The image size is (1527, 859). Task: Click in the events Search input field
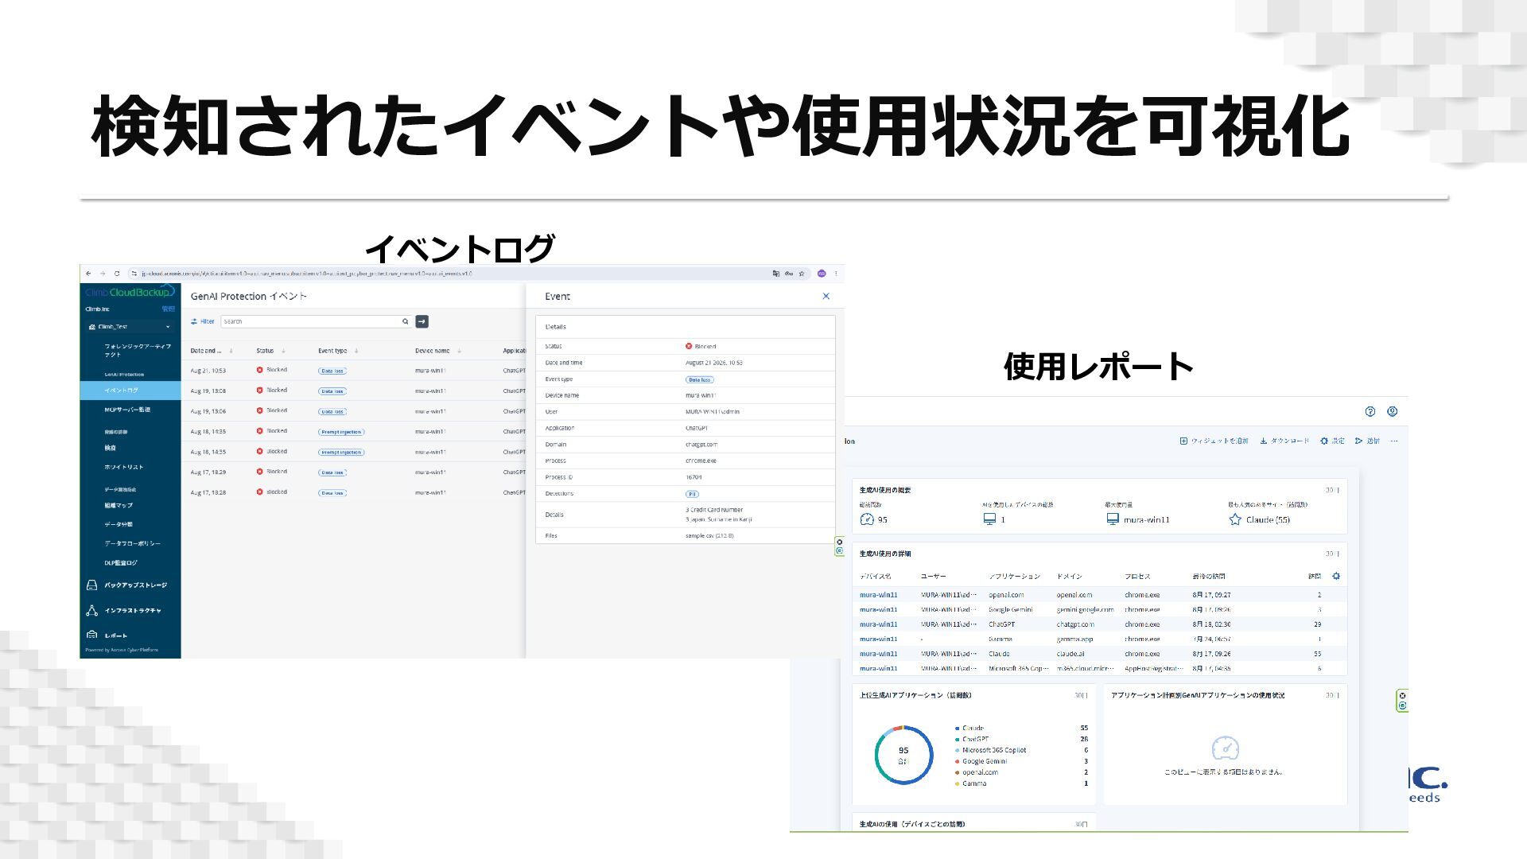(x=312, y=321)
